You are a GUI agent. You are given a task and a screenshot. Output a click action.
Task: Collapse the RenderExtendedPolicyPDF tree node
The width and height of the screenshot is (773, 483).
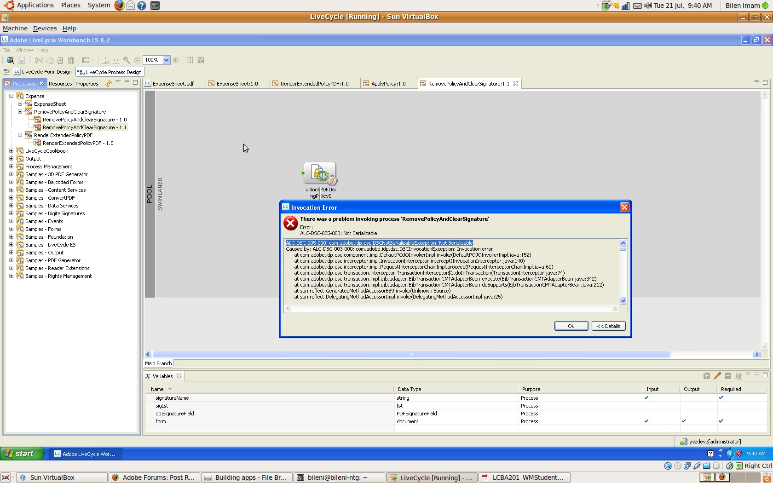[x=20, y=135]
